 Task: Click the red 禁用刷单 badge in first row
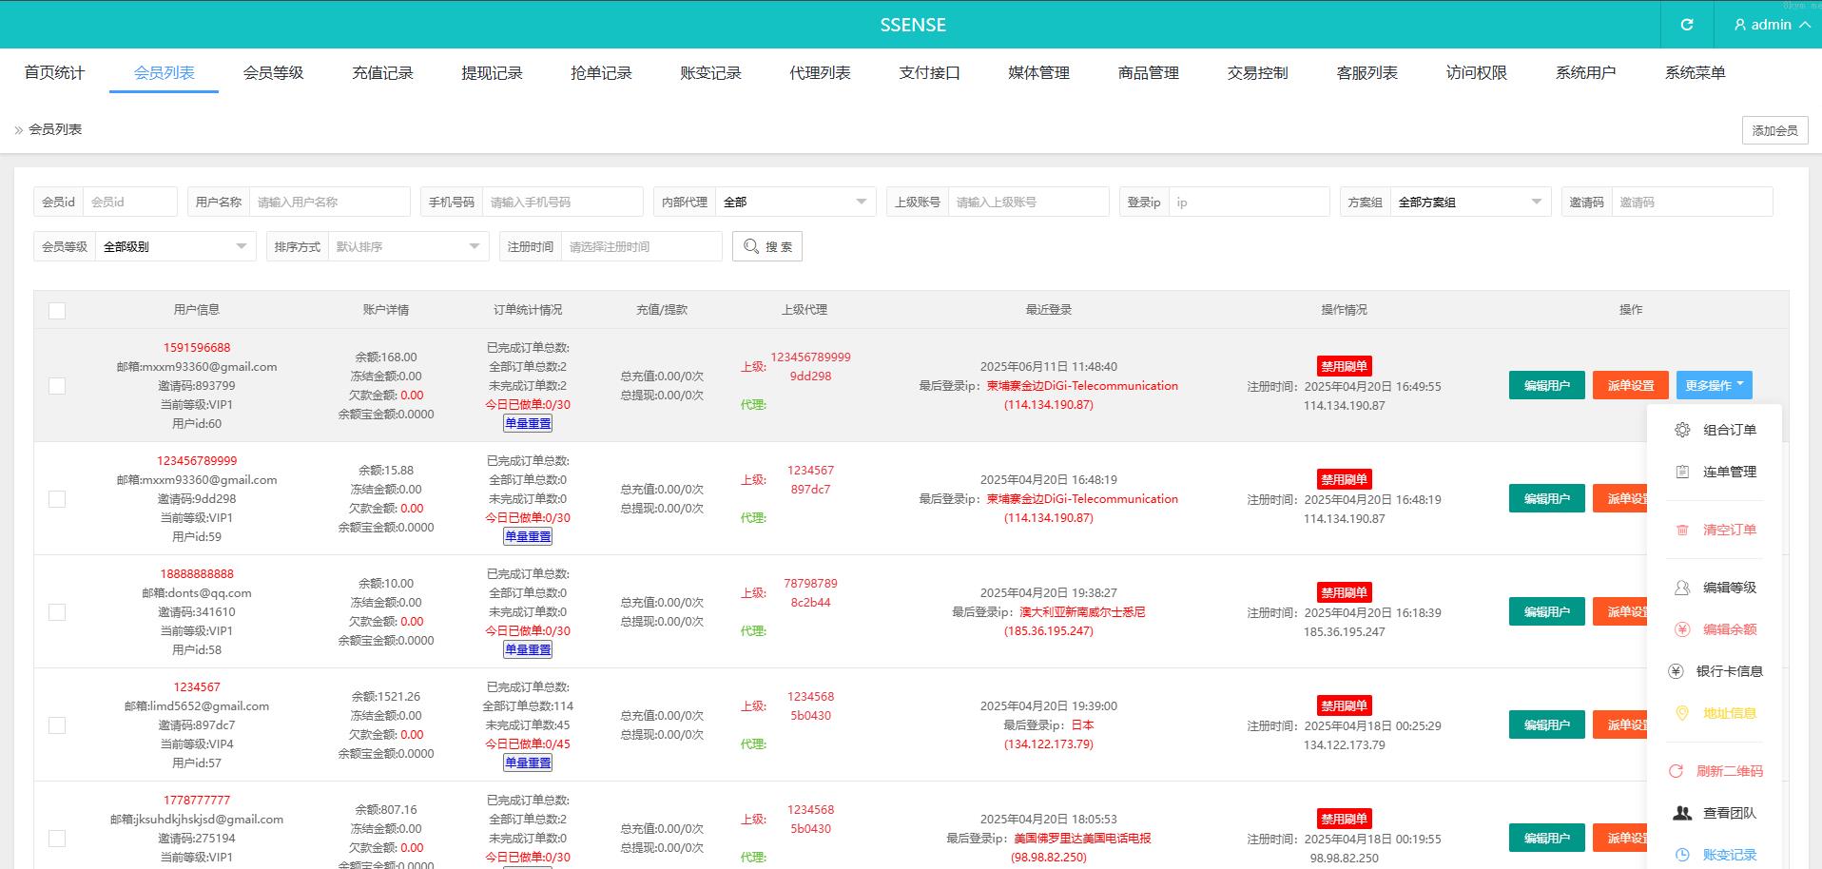(1344, 366)
